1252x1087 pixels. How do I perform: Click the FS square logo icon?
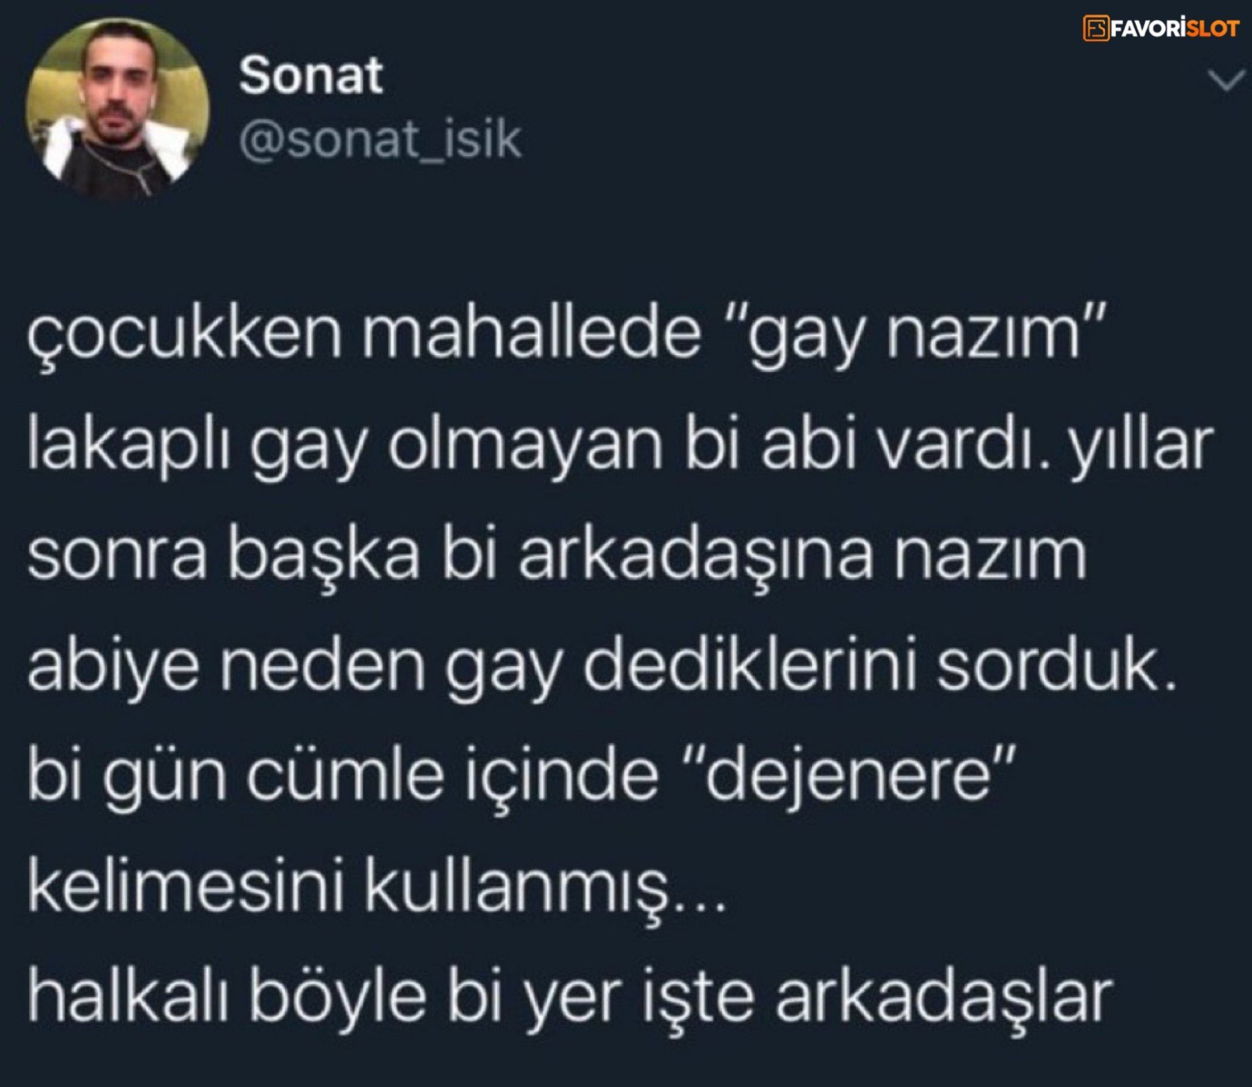click(1095, 29)
